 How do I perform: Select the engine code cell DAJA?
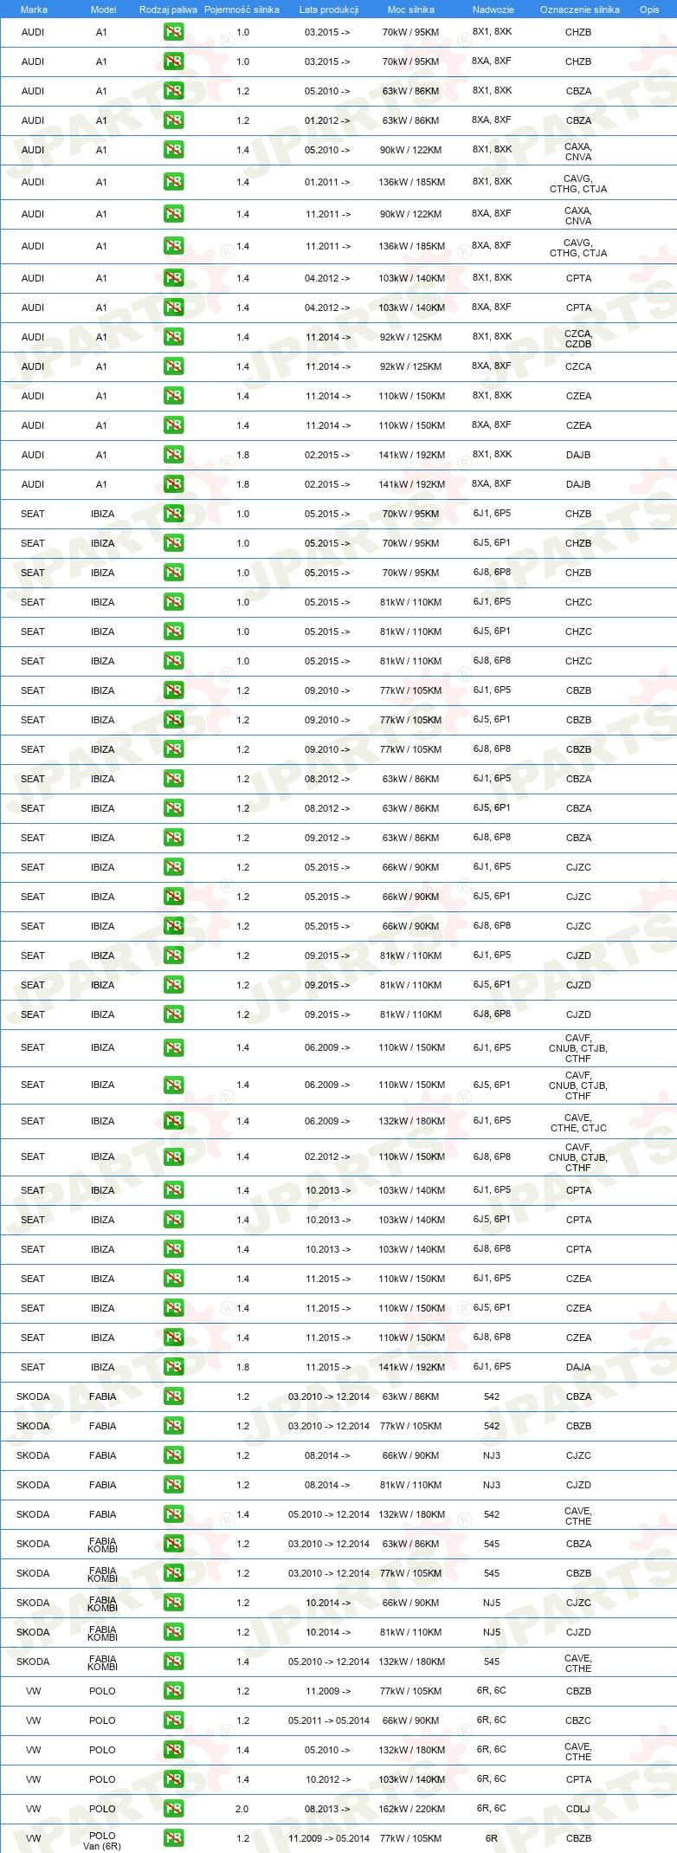(x=578, y=1367)
